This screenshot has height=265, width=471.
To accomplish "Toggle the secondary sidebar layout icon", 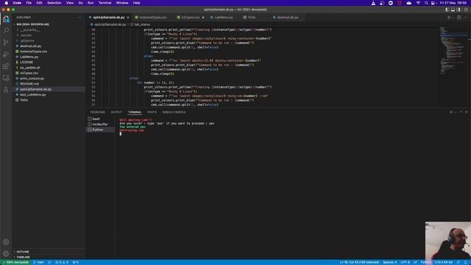I will (x=458, y=10).
